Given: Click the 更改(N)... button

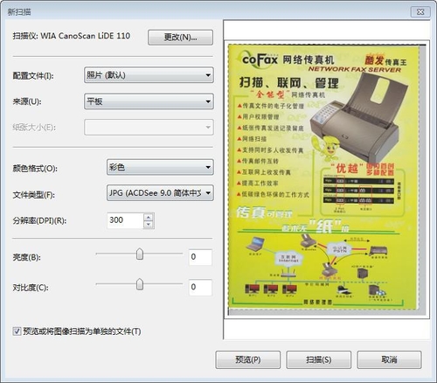Looking at the screenshot, I should (180, 38).
